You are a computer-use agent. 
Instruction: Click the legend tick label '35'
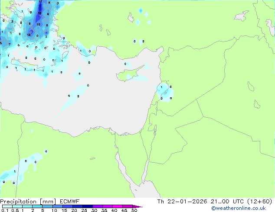click(104, 210)
